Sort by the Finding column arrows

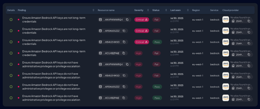pyautogui.click(x=93, y=10)
